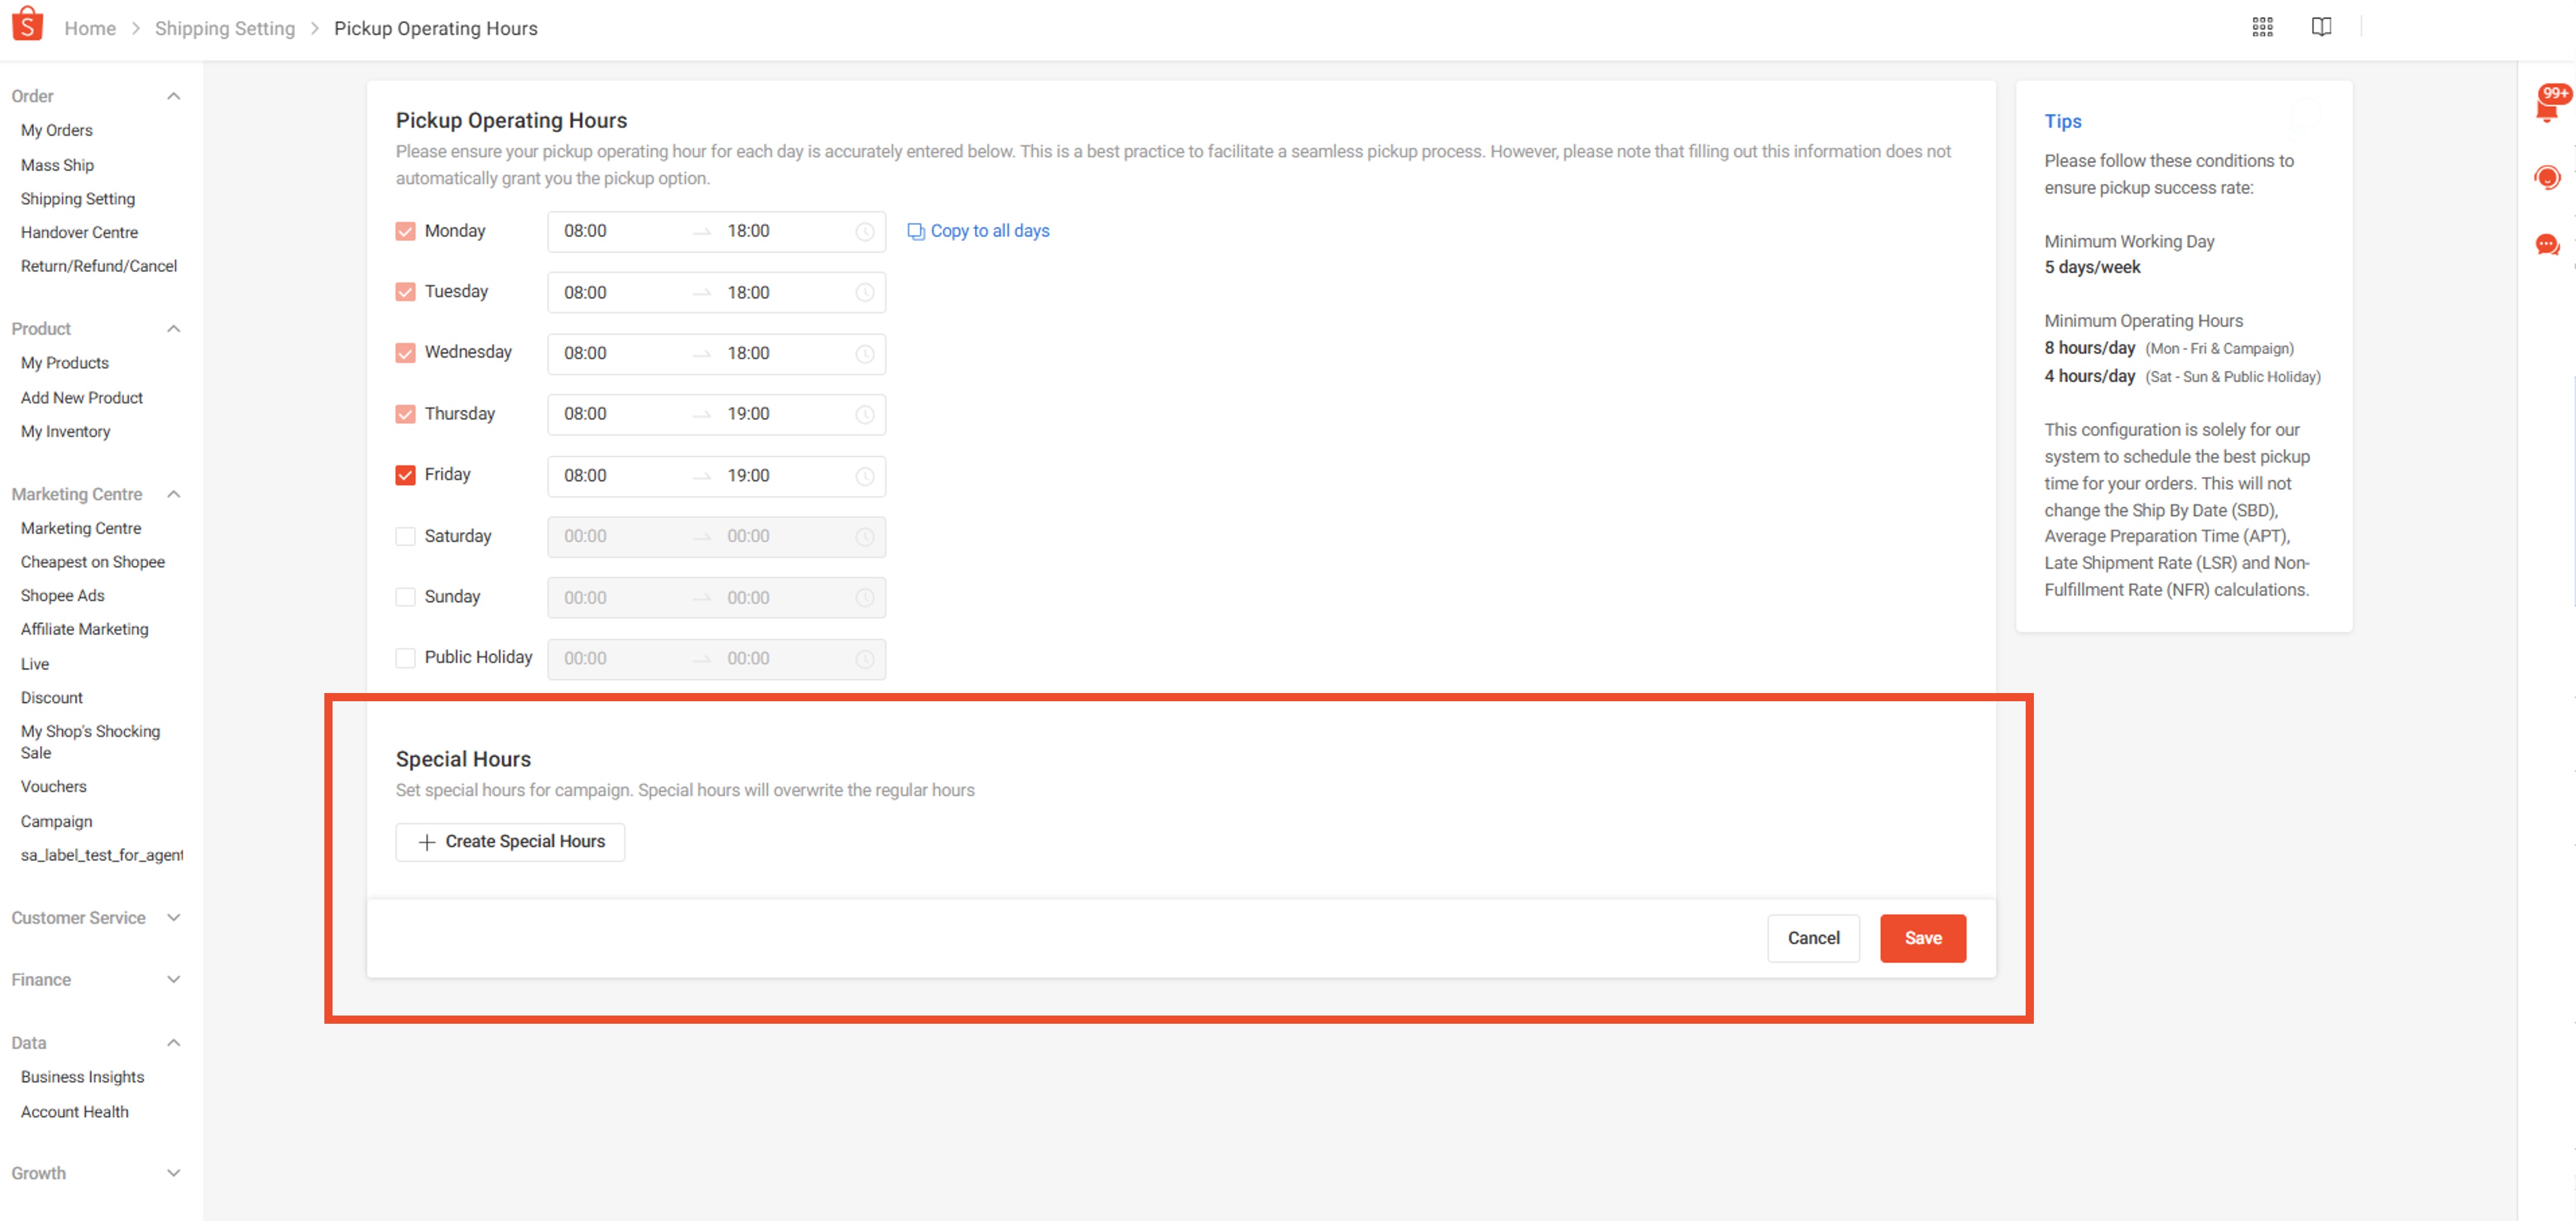This screenshot has height=1221, width=2576.
Task: Uncheck the Monday checkbox
Action: coord(405,230)
